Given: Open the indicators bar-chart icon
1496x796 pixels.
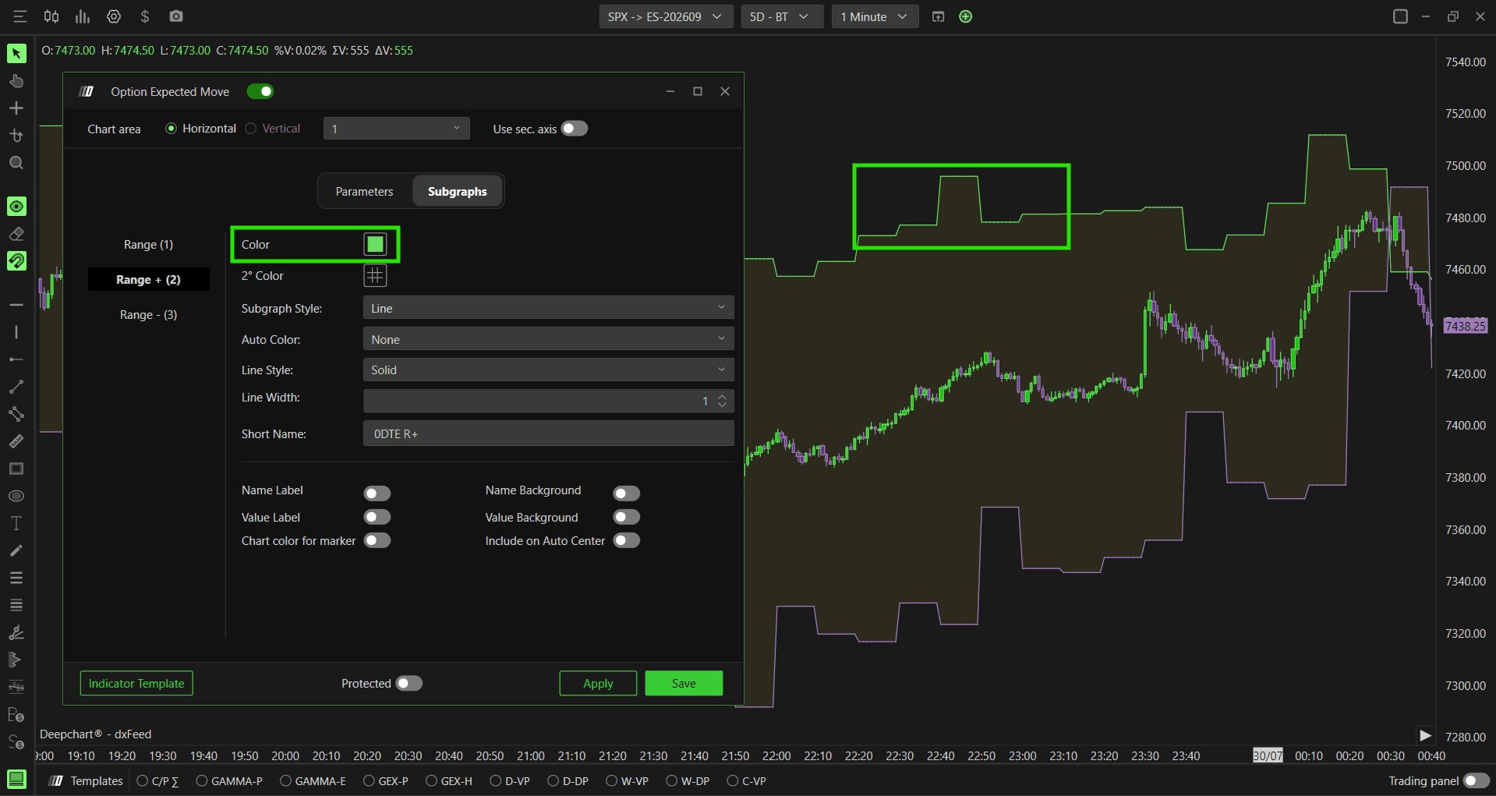Looking at the screenshot, I should [x=82, y=16].
